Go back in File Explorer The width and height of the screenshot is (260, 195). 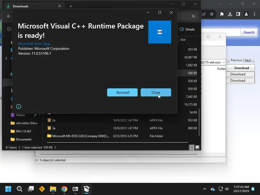point(9,16)
